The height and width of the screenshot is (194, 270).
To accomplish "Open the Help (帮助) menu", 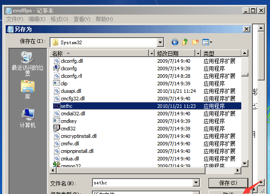I will coord(104,19).
